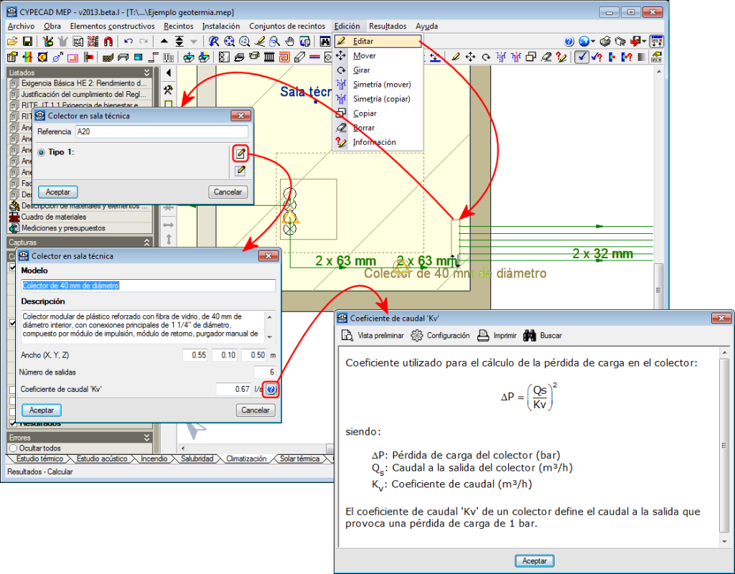Click the pan hand tool icon

[x=289, y=42]
